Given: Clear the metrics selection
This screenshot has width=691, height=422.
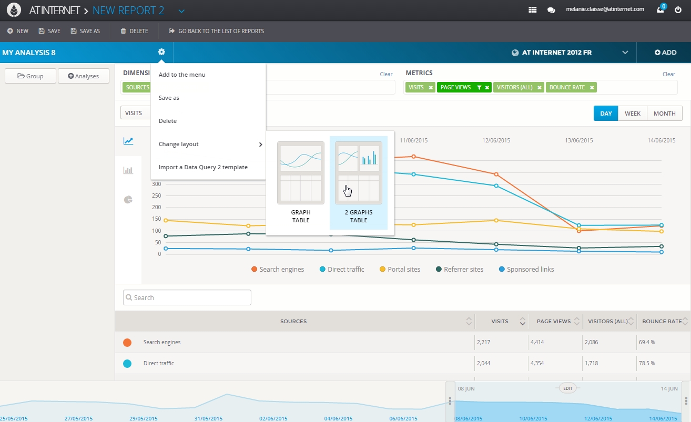Looking at the screenshot, I should coord(669,74).
